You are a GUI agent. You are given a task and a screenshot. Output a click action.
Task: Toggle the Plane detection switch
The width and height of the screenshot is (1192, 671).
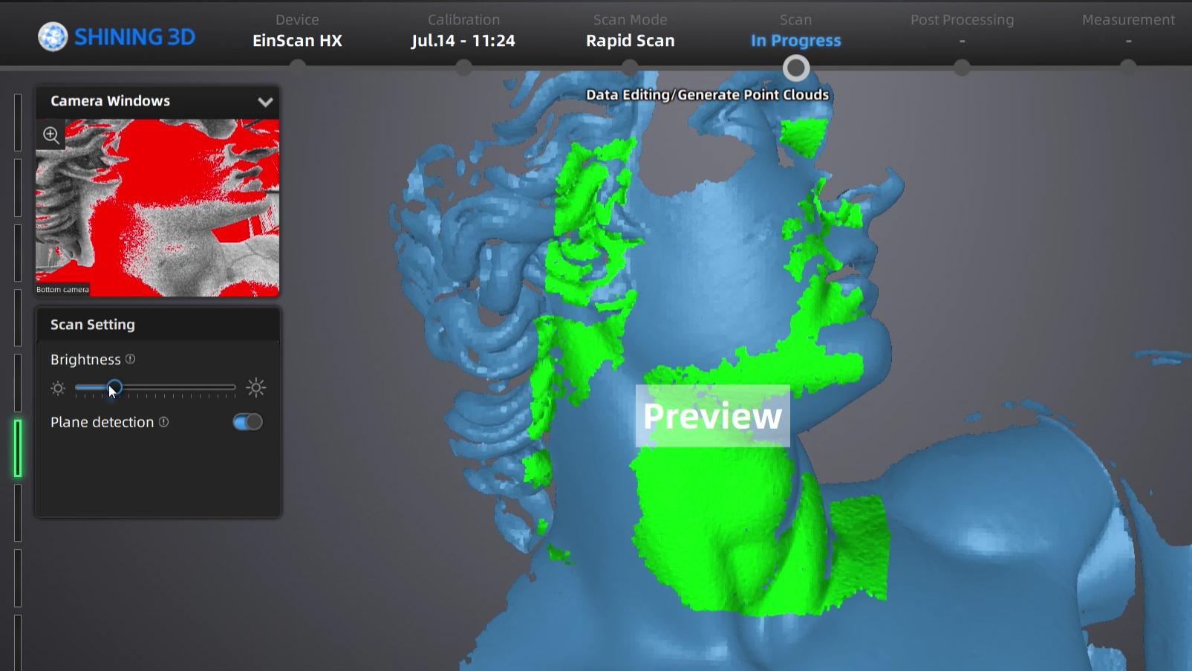(247, 422)
